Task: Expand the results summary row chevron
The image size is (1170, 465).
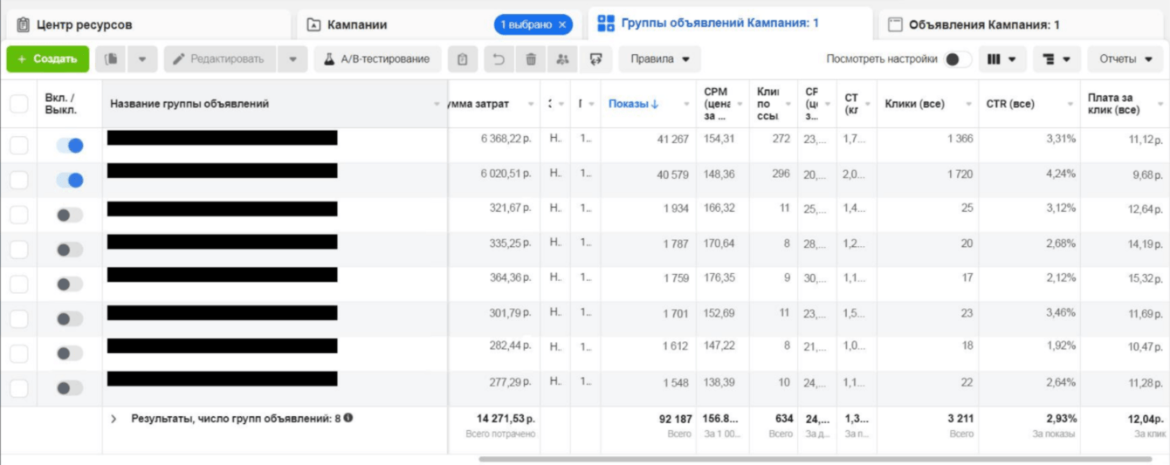Action: point(114,419)
